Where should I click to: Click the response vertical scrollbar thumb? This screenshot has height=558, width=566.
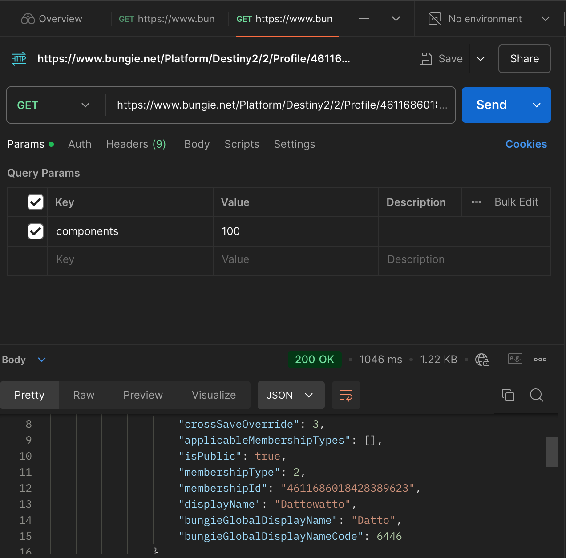coord(552,452)
